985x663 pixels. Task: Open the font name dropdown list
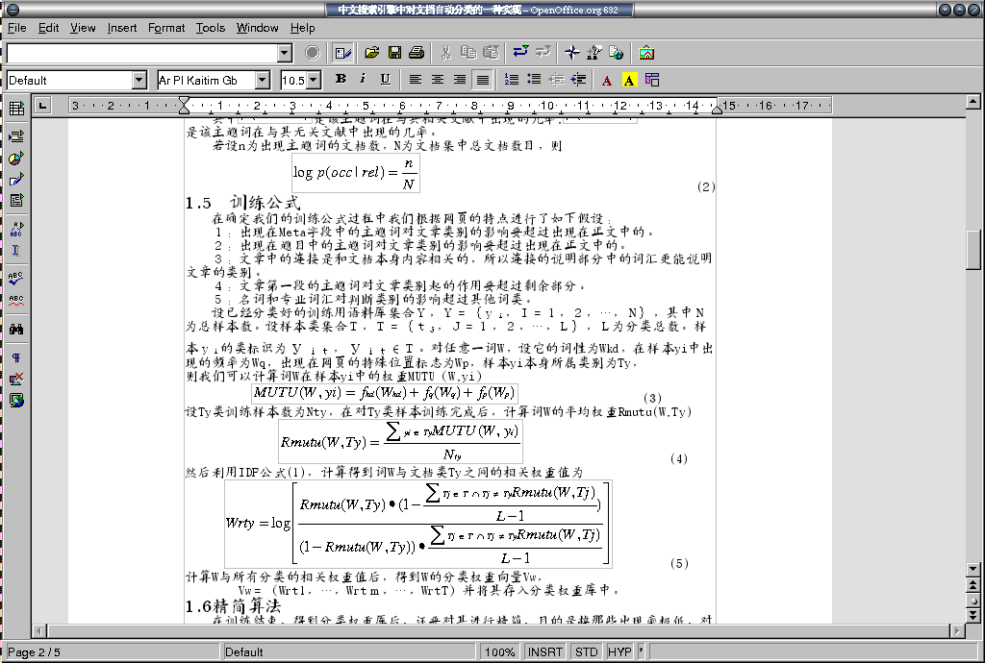click(261, 80)
